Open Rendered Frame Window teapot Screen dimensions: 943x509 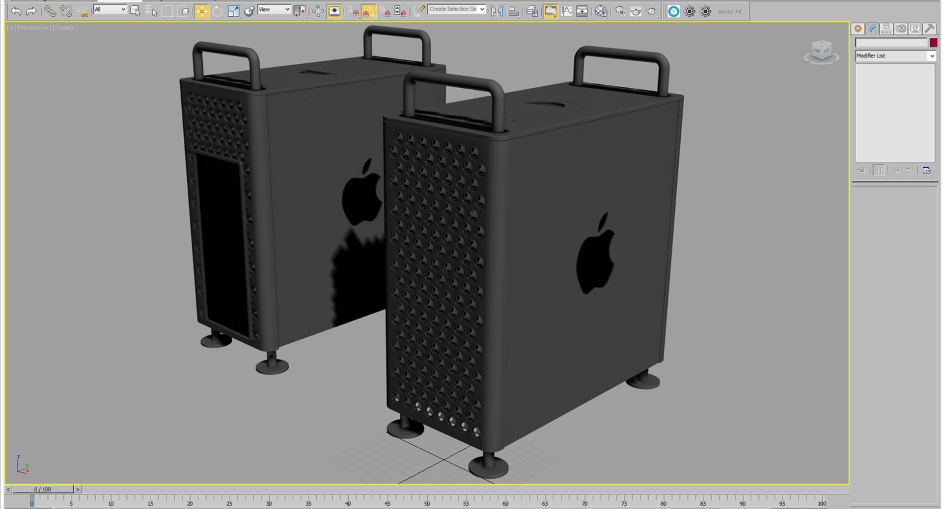pos(636,11)
